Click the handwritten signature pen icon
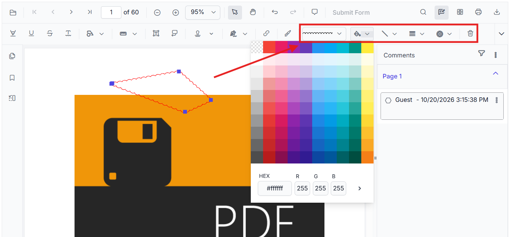This screenshot has height=237, width=510. [x=233, y=34]
